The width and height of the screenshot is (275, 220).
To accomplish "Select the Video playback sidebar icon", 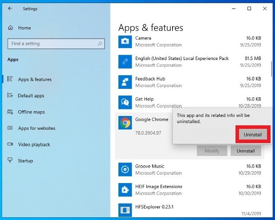I will (x=10, y=144).
